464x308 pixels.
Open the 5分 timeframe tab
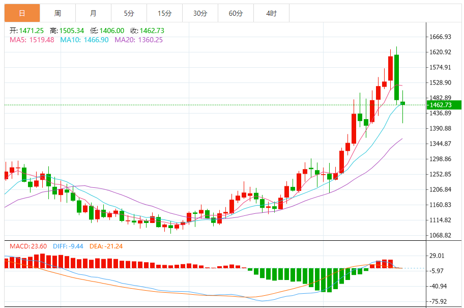(x=129, y=13)
